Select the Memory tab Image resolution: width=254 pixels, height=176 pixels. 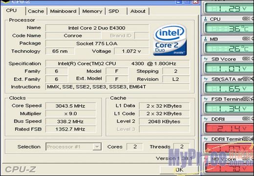click(x=92, y=11)
